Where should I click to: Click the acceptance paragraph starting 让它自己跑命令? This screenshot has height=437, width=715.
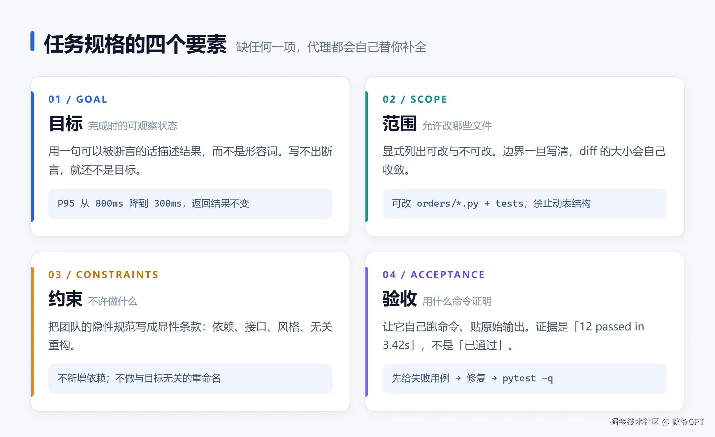(x=513, y=336)
